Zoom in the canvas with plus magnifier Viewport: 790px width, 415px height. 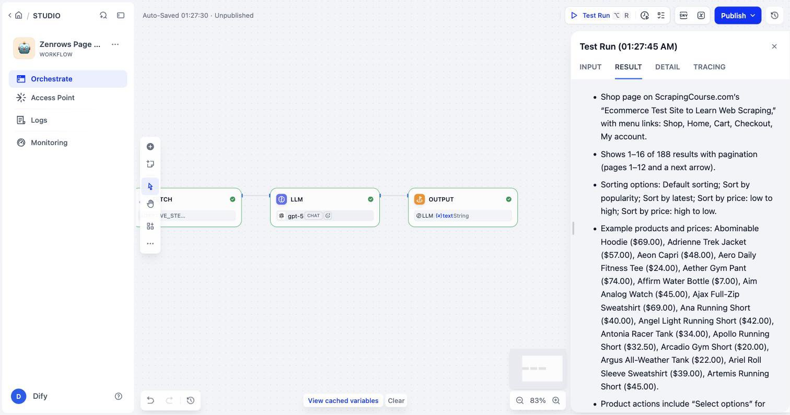click(x=556, y=400)
